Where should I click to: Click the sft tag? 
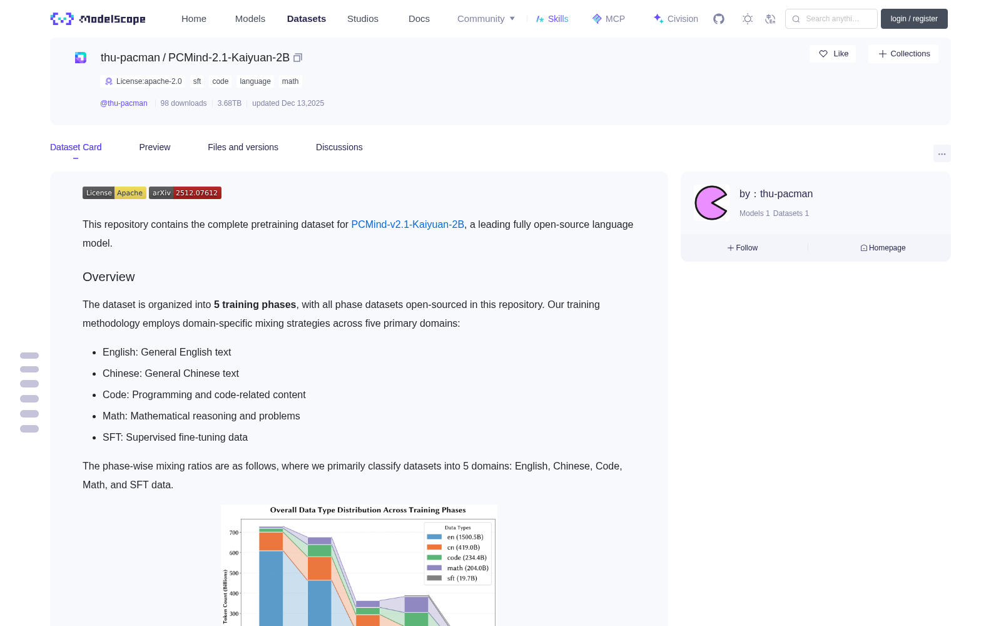tap(197, 81)
